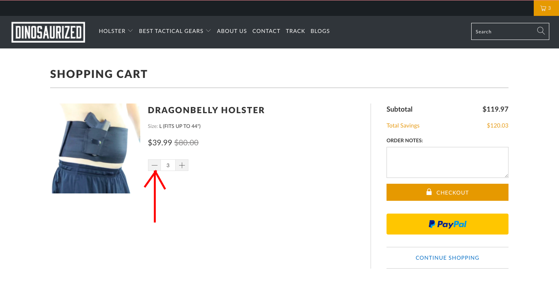Click the search magnifier icon
Viewport: 559px width, 307px height.
[541, 31]
